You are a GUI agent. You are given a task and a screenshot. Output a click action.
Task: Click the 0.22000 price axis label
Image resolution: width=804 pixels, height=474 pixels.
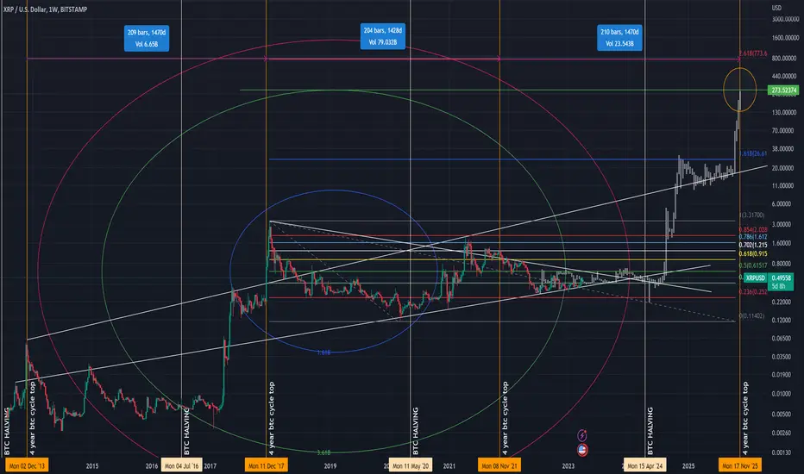tap(783, 302)
